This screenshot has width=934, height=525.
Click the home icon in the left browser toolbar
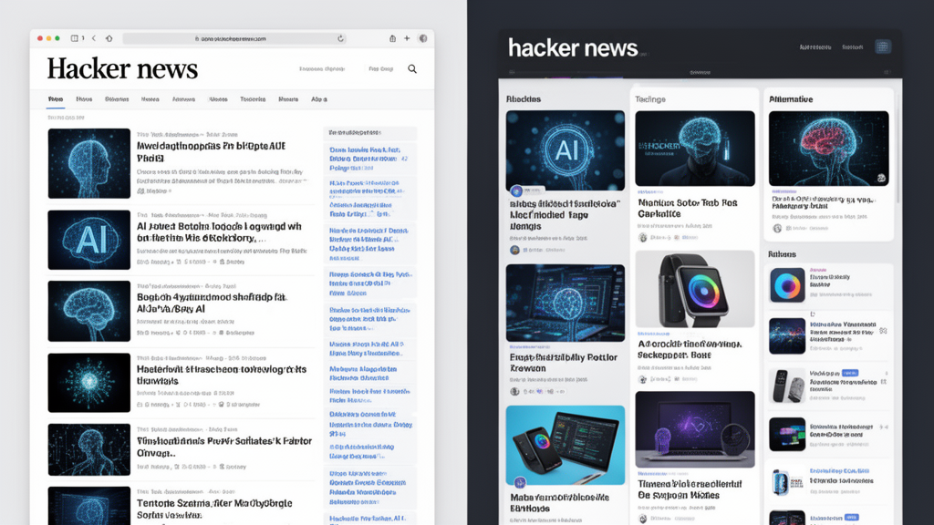pyautogui.click(x=109, y=38)
